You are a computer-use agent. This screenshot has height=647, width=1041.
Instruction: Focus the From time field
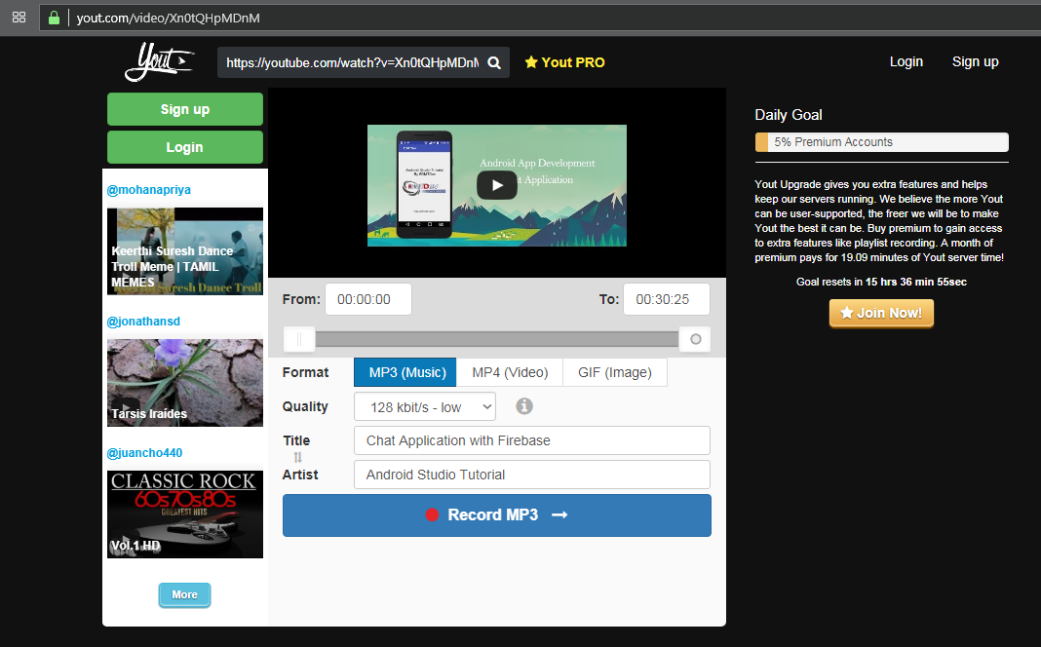coord(367,299)
